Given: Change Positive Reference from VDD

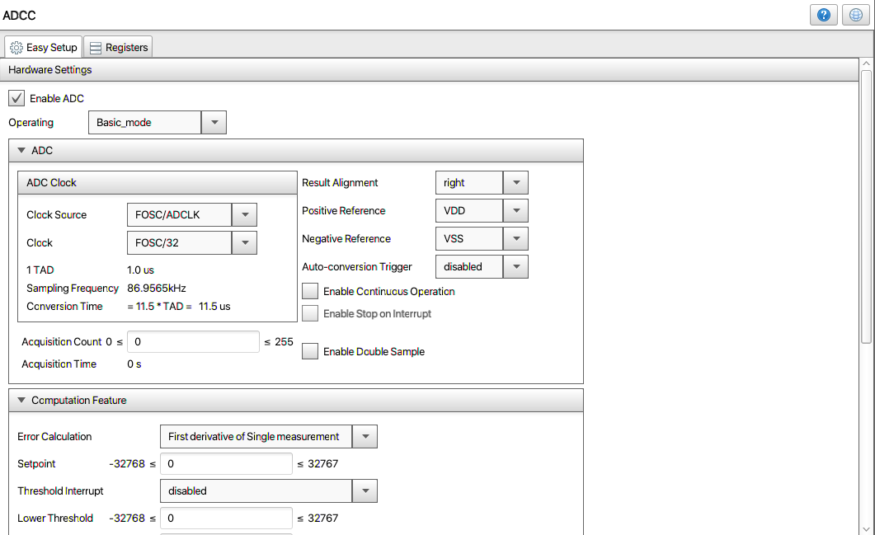Looking at the screenshot, I should click(x=516, y=210).
